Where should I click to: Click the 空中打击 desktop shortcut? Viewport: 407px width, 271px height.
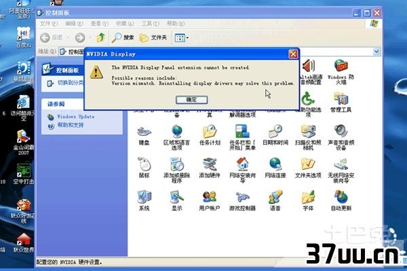tap(24, 174)
